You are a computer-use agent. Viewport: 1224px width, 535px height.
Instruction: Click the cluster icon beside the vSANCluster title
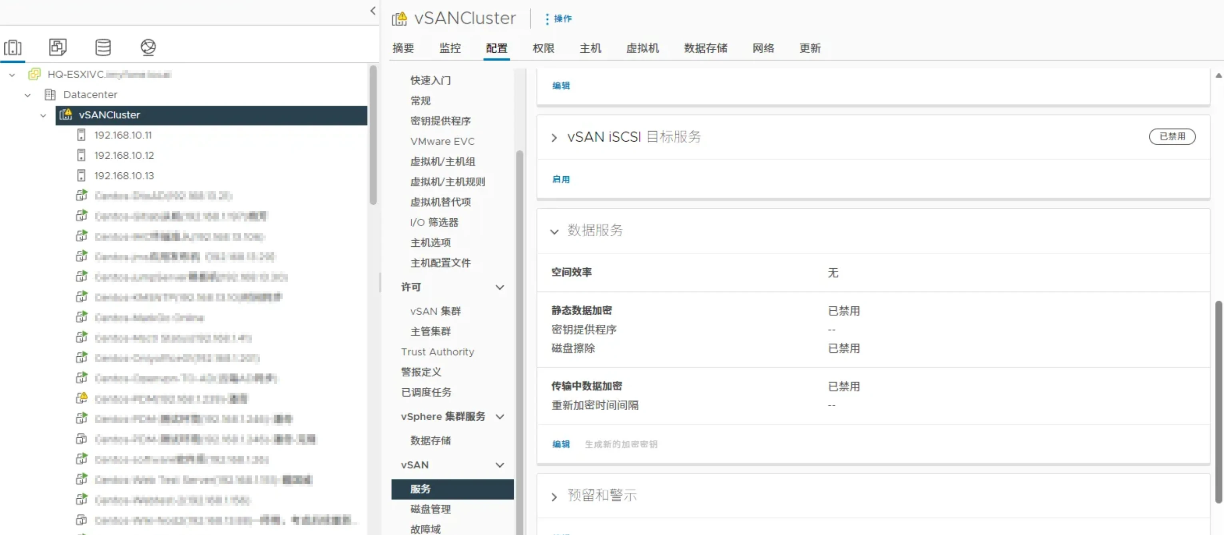[400, 18]
